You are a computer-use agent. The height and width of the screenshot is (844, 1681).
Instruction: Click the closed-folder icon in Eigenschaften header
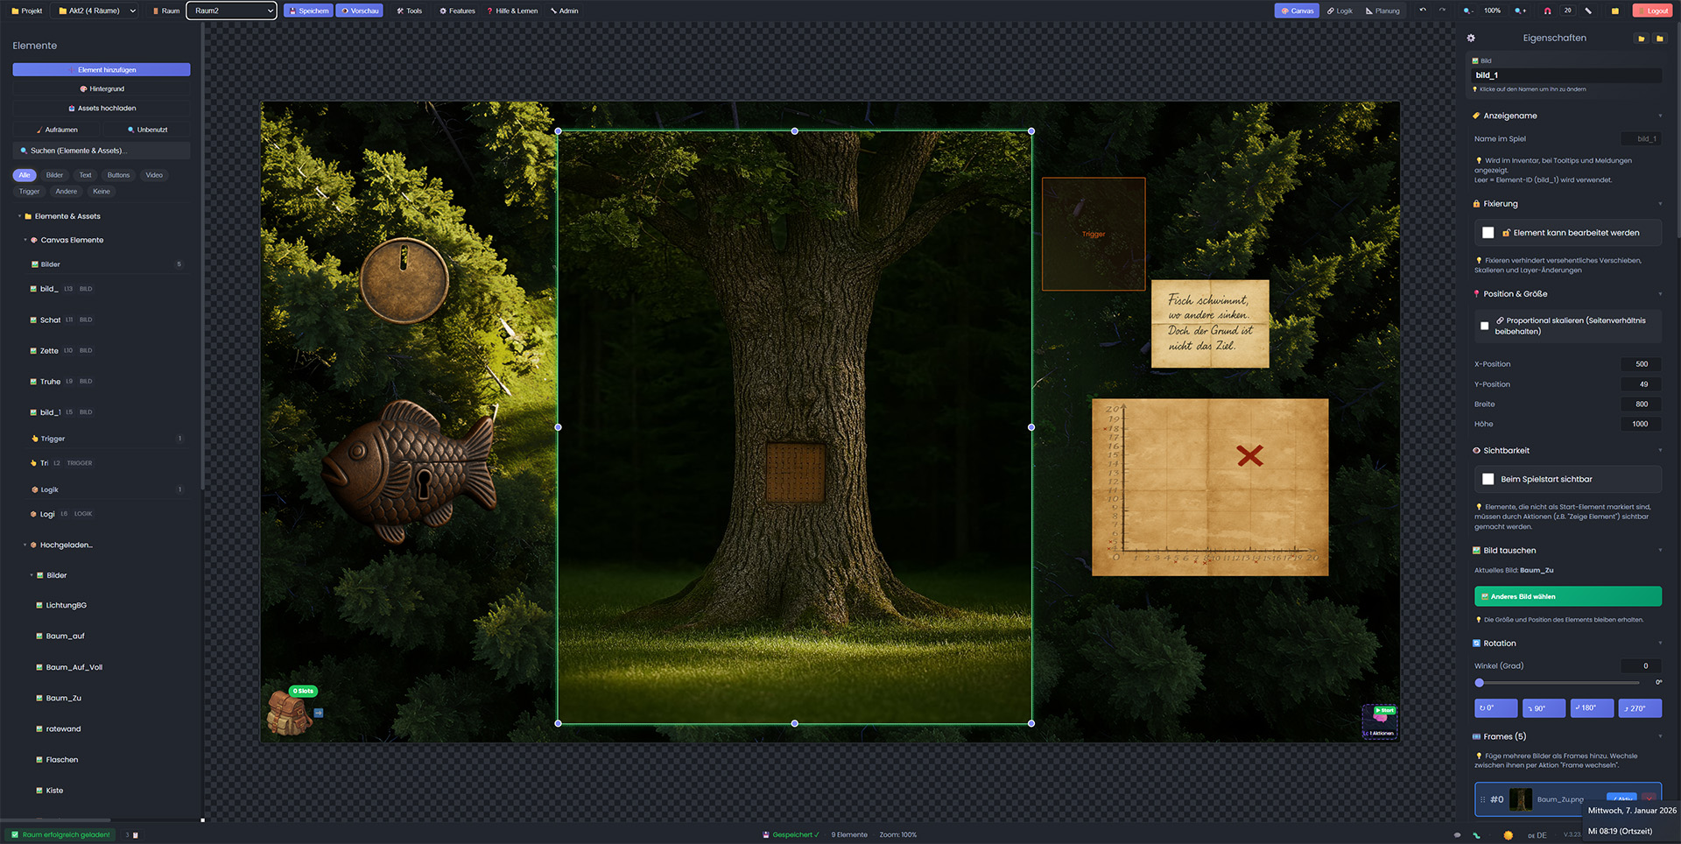point(1659,39)
